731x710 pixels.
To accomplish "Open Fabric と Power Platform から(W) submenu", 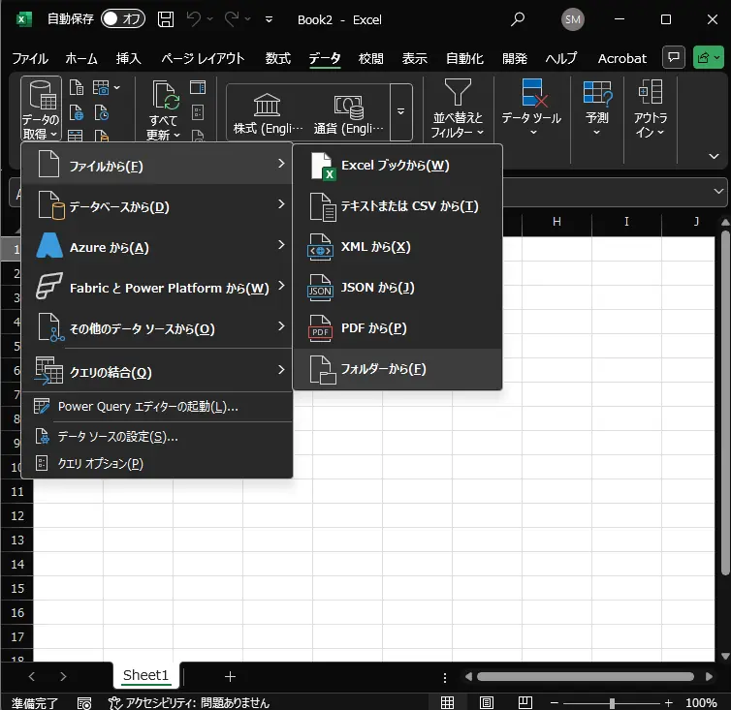I will [x=157, y=288].
